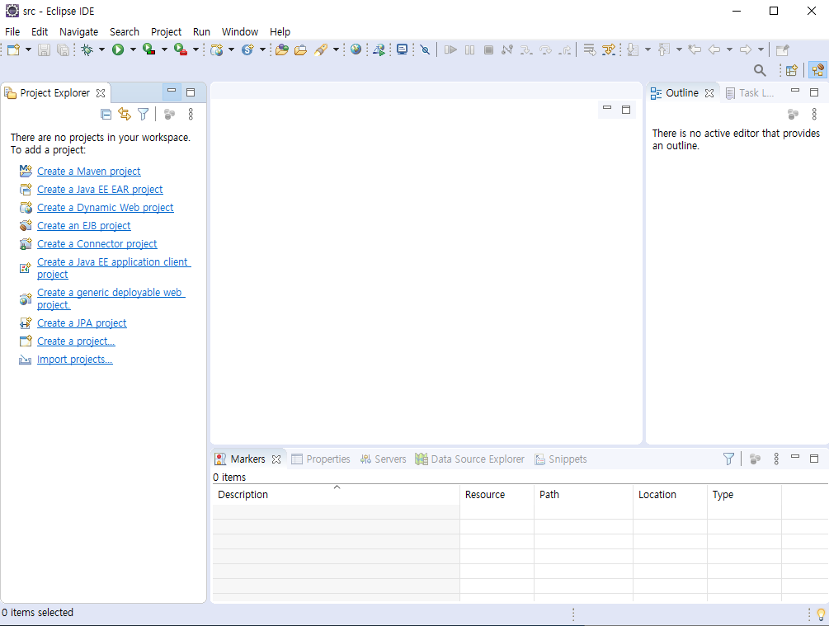Image resolution: width=829 pixels, height=626 pixels.
Task: Click the Resume debug icon
Action: (x=450, y=49)
